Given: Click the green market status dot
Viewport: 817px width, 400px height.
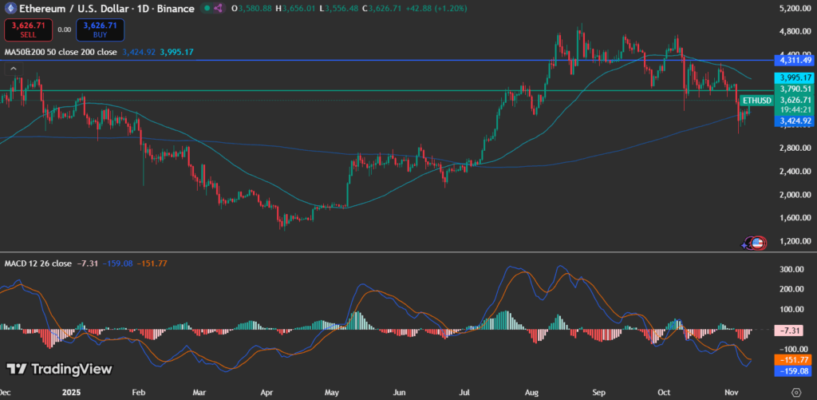Looking at the screenshot, I should tap(206, 8).
